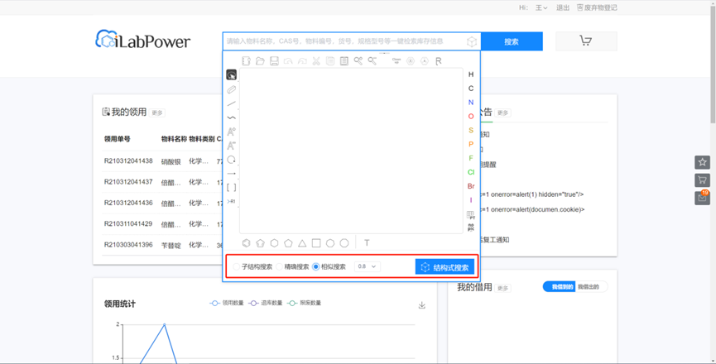Select the R1 R-group tool
This screenshot has width=716, height=364.
(232, 202)
